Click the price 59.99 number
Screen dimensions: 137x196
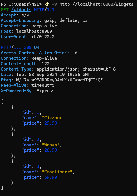click(50, 177)
